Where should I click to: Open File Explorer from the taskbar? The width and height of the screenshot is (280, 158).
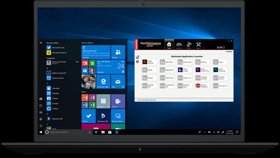[103, 132]
